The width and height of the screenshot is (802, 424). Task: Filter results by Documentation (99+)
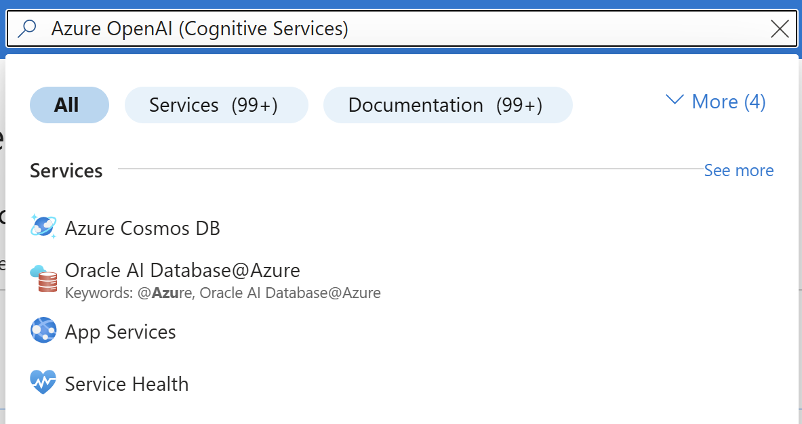447,105
